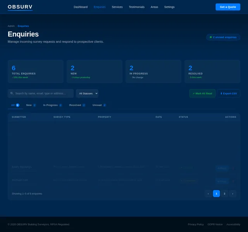The image size is (248, 232).
Task: Go to Areas page
Action: tap(154, 7)
